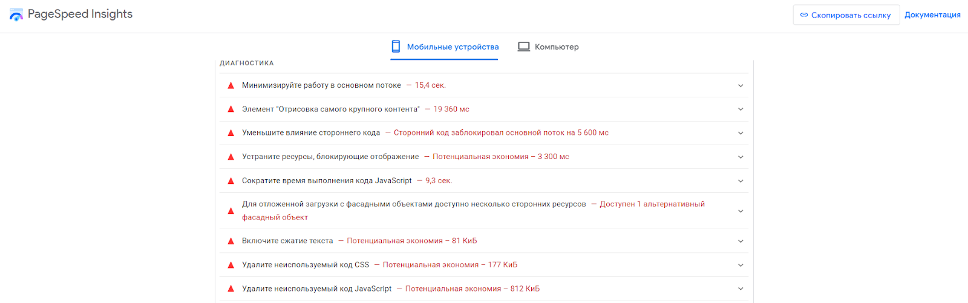Click the computer laptop icon
The image size is (968, 303).
pos(524,47)
